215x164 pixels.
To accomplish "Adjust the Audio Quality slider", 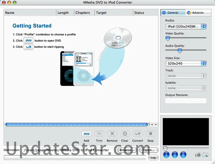I will pos(180,51).
